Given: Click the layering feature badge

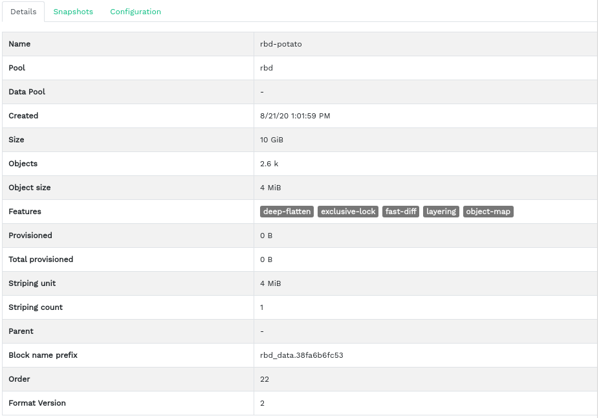Looking at the screenshot, I should pyautogui.click(x=441, y=212).
